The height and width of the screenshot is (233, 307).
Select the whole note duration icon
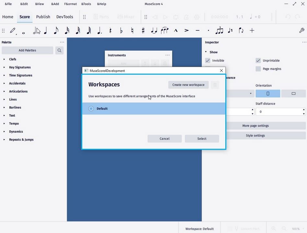[x=23, y=31]
